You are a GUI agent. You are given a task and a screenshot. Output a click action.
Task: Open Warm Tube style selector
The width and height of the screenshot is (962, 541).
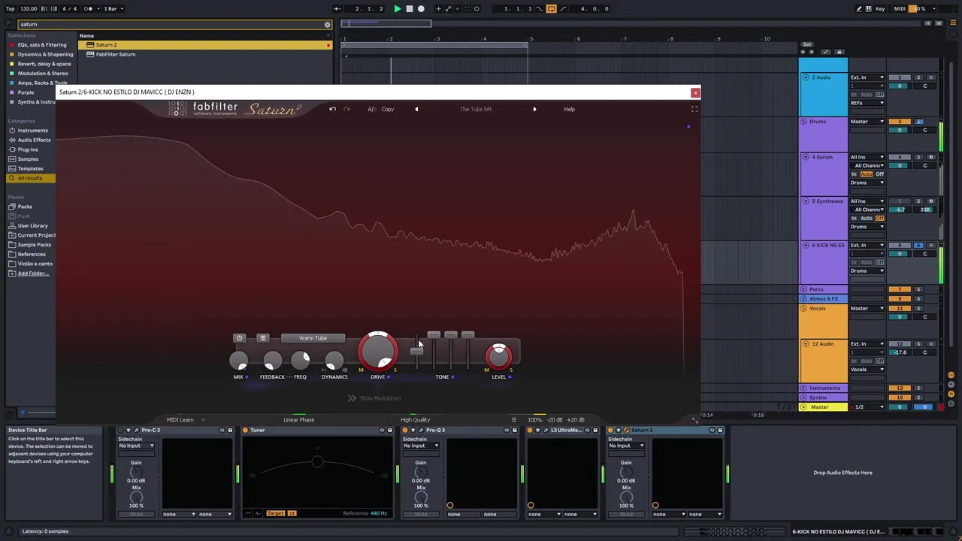(x=313, y=338)
